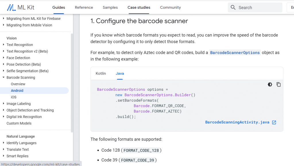Open the Case studies top tab
The width and height of the screenshot is (294, 166).
pyautogui.click(x=139, y=7)
